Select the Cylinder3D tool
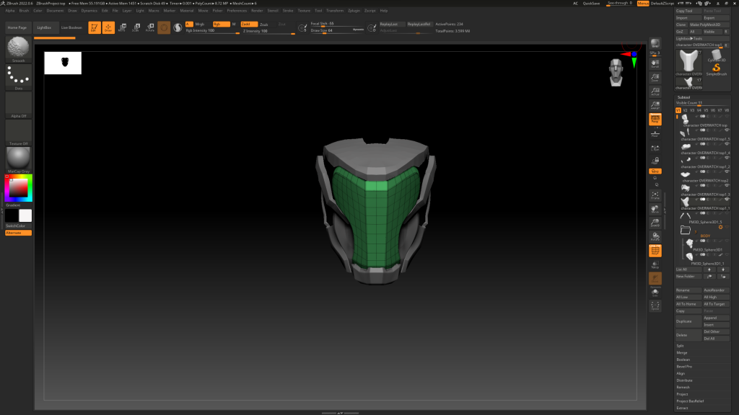Screen dimensions: 739x415 pos(717,56)
